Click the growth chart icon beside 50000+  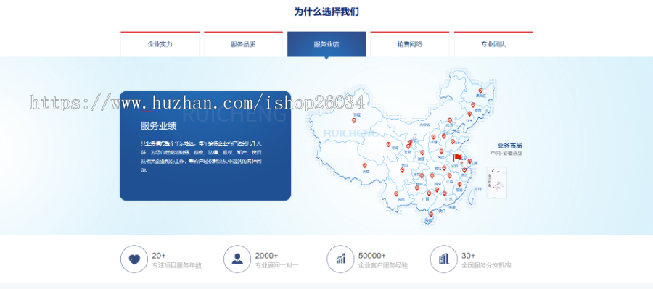click(x=341, y=259)
